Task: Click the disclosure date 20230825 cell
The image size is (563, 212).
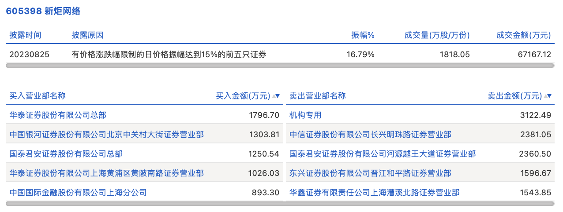Action: (30, 55)
